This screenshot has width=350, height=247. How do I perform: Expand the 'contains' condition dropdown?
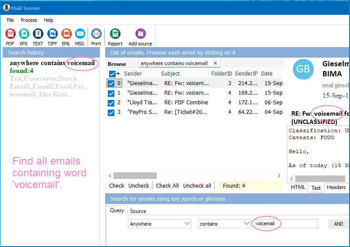224,224
